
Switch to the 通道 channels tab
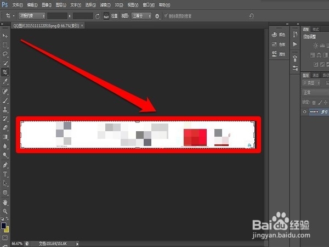click(x=315, y=75)
